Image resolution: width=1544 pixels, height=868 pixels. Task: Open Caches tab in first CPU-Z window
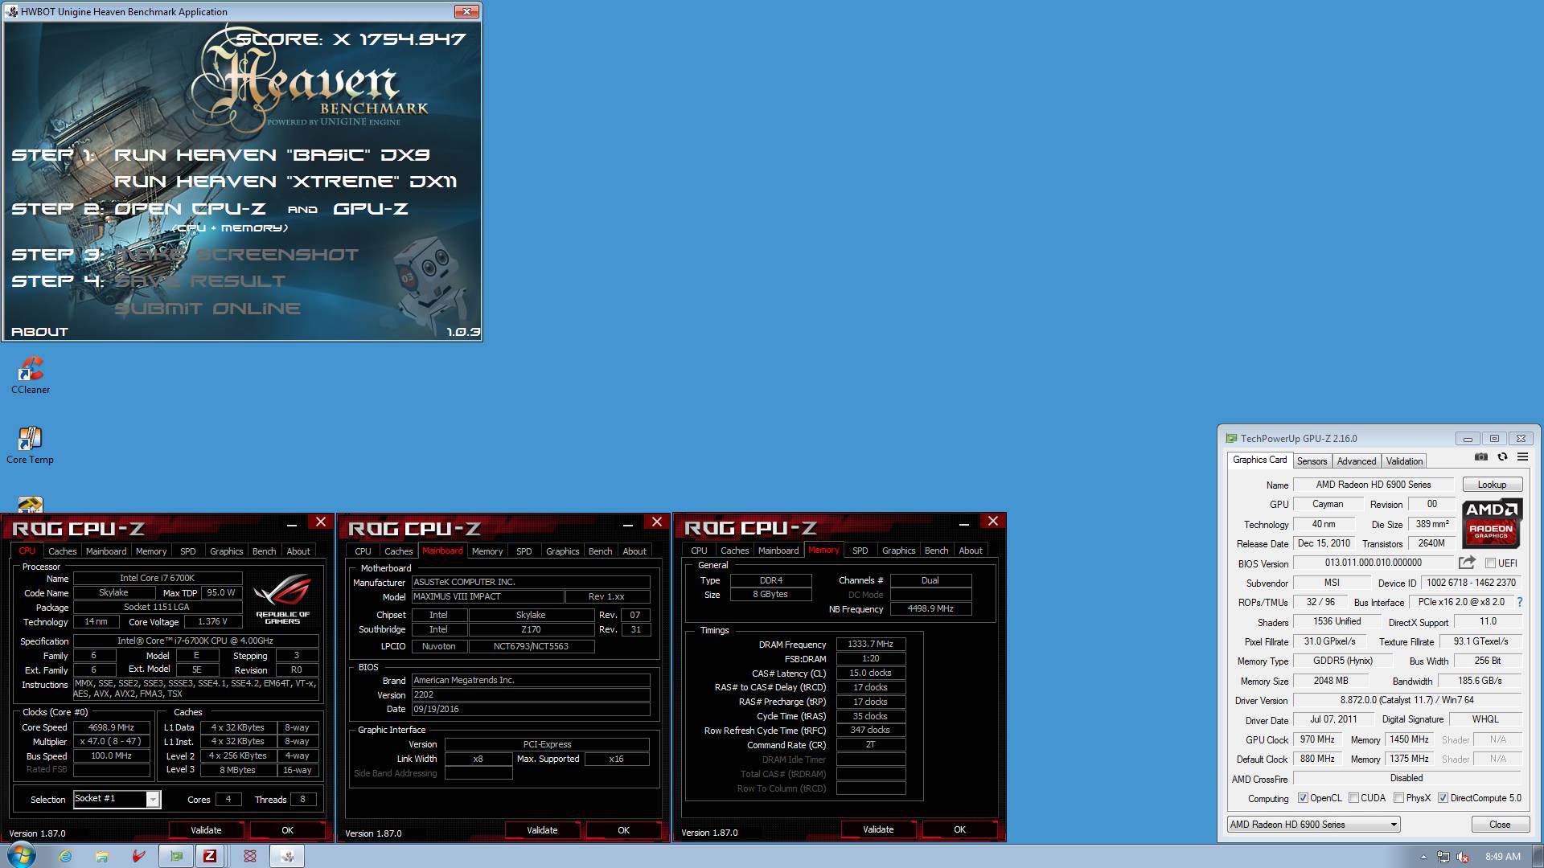tap(63, 551)
